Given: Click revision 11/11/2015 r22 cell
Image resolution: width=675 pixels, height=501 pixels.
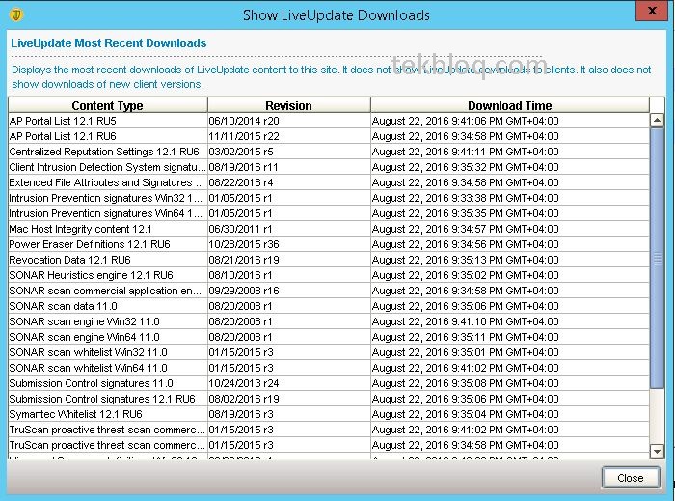Looking at the screenshot, I should 289,136.
